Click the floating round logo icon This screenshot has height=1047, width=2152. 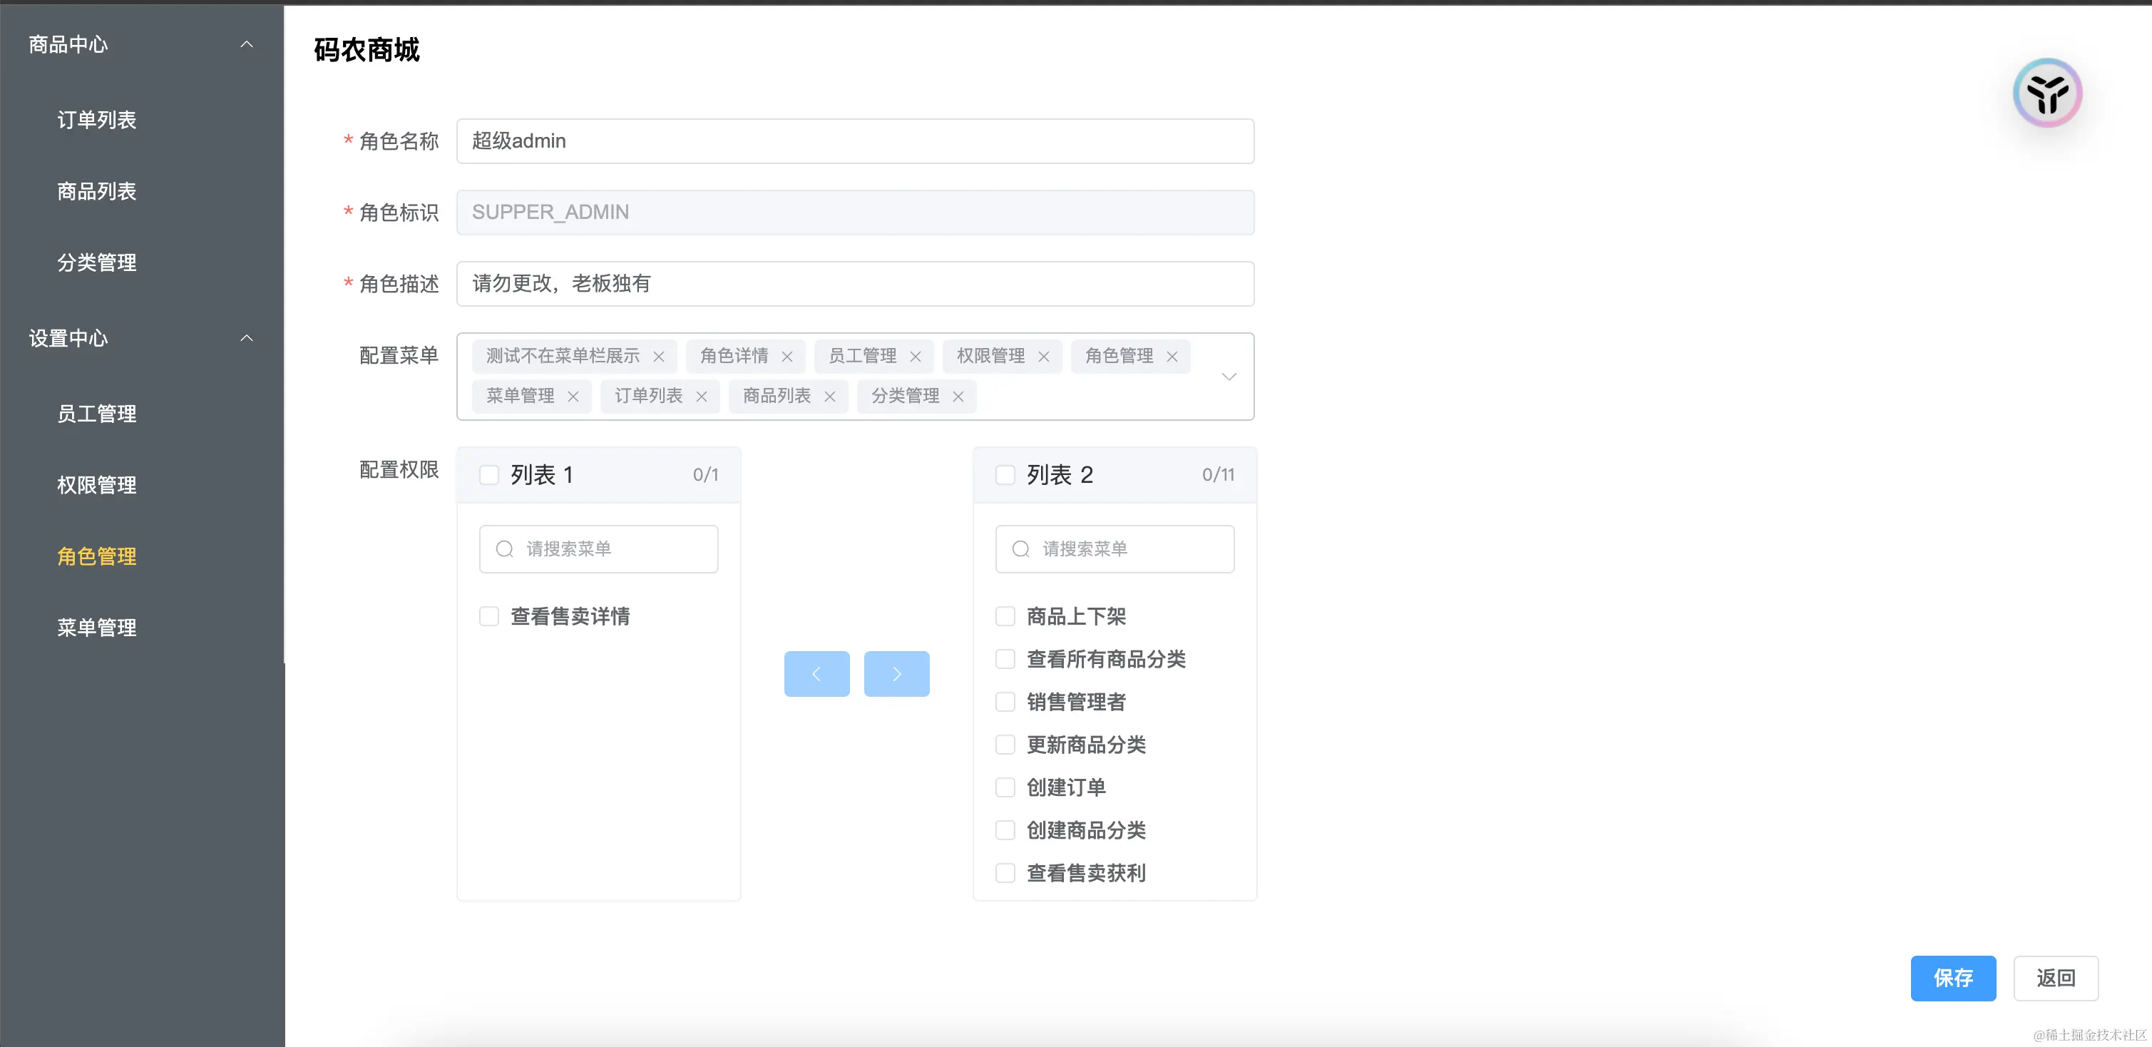pos(2046,93)
